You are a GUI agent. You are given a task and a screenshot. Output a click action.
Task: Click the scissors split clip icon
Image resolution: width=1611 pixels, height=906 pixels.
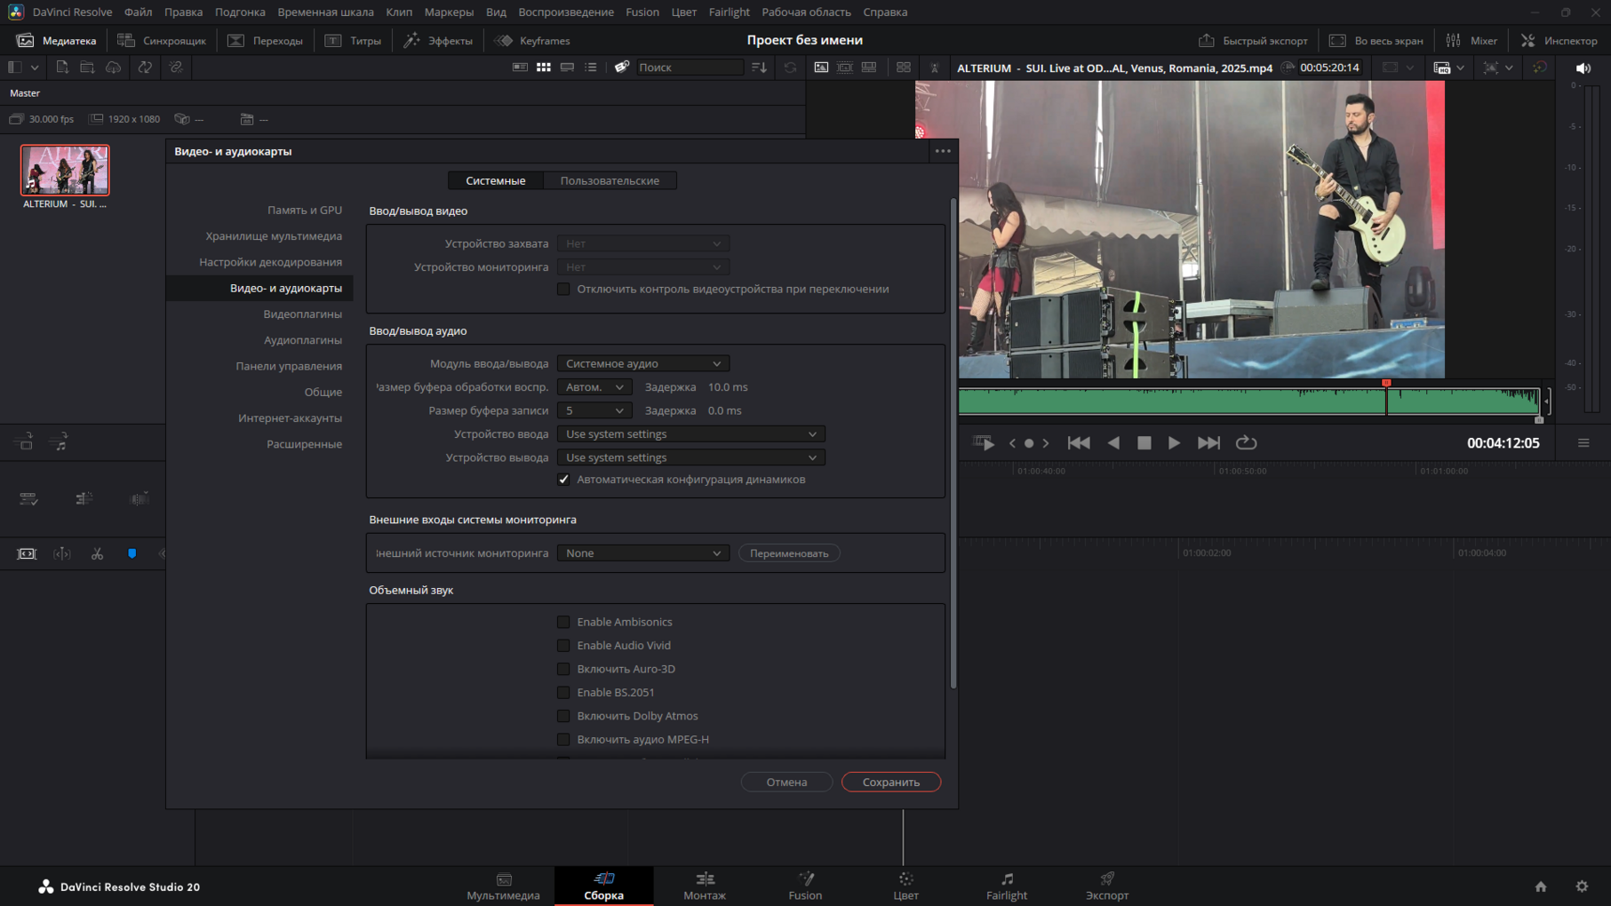click(97, 554)
